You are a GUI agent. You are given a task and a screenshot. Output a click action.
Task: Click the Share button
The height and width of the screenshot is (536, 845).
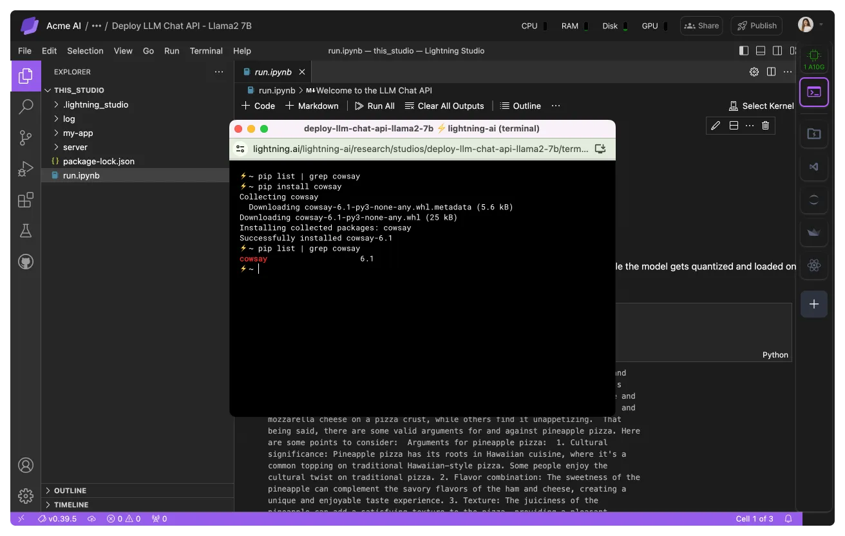coord(701,26)
